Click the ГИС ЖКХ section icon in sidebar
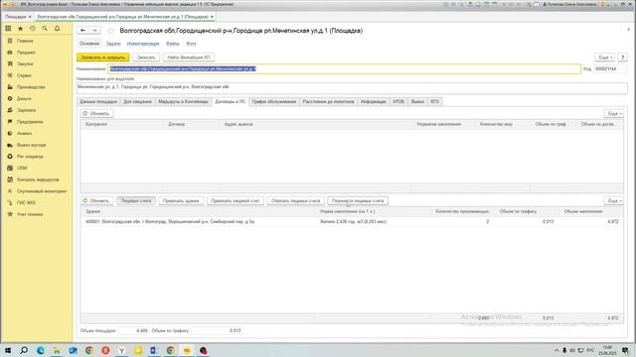The width and height of the screenshot is (636, 357). pos(10,202)
